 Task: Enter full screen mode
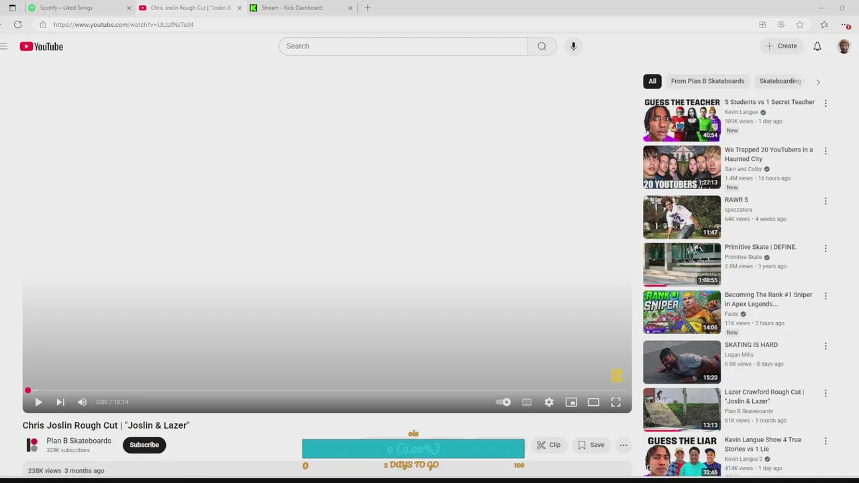(615, 402)
